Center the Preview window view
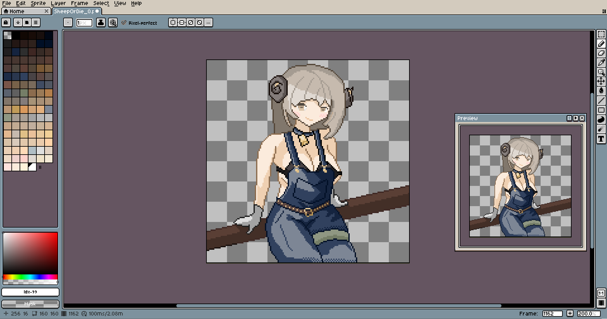This screenshot has height=319, width=607. [569, 118]
